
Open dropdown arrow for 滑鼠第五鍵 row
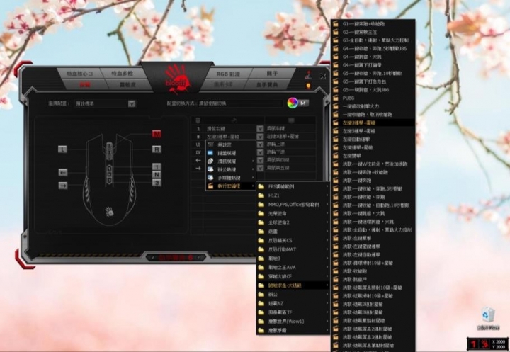260,168
